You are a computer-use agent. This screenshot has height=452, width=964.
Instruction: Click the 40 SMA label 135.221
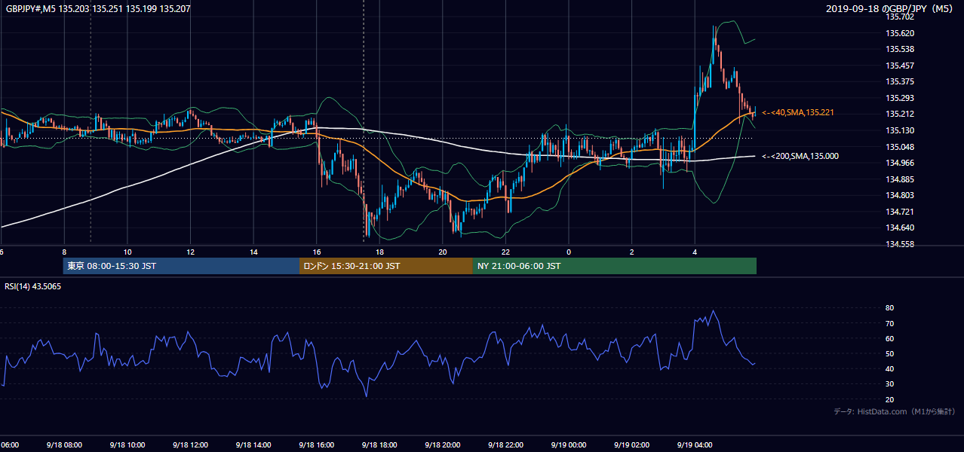tap(798, 112)
